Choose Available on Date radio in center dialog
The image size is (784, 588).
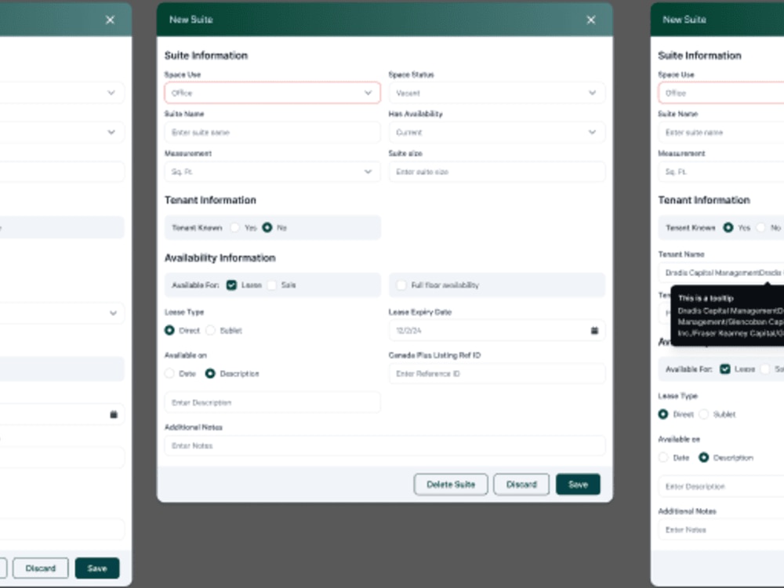point(169,373)
